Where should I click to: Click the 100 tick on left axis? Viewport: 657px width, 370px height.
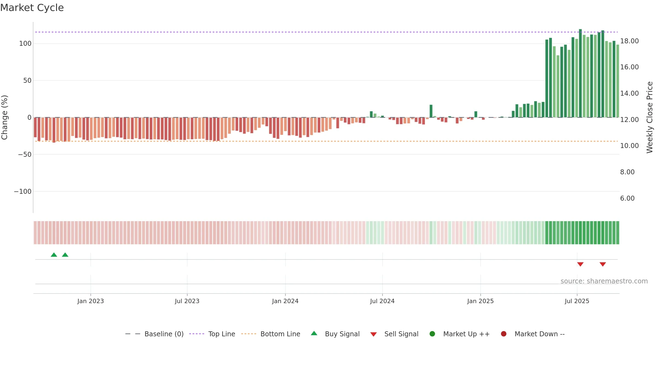[25, 44]
